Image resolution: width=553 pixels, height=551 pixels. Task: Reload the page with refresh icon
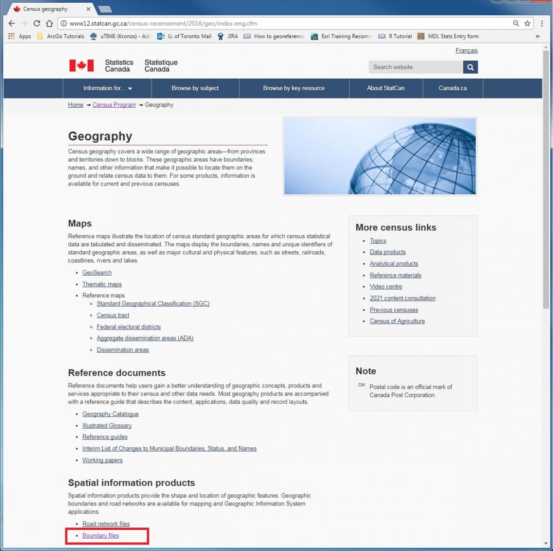37,23
